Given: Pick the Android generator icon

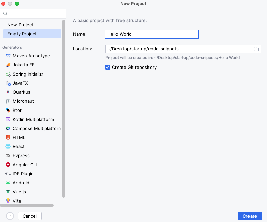Looking at the screenshot, I should 8,183.
